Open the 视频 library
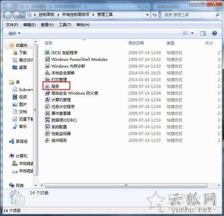224x216 pixels. (x=20, y=97)
